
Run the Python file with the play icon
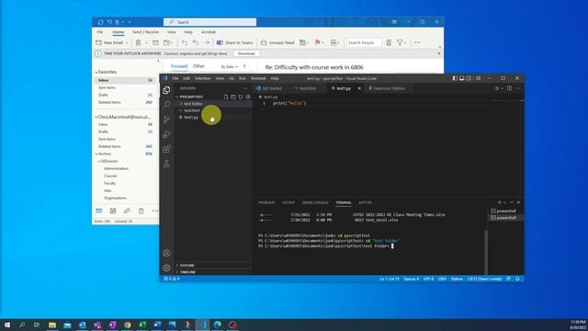pyautogui.click(x=497, y=88)
